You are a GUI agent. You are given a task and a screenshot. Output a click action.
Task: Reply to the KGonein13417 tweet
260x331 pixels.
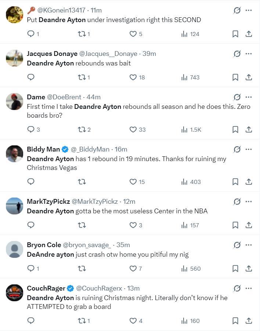click(x=31, y=34)
